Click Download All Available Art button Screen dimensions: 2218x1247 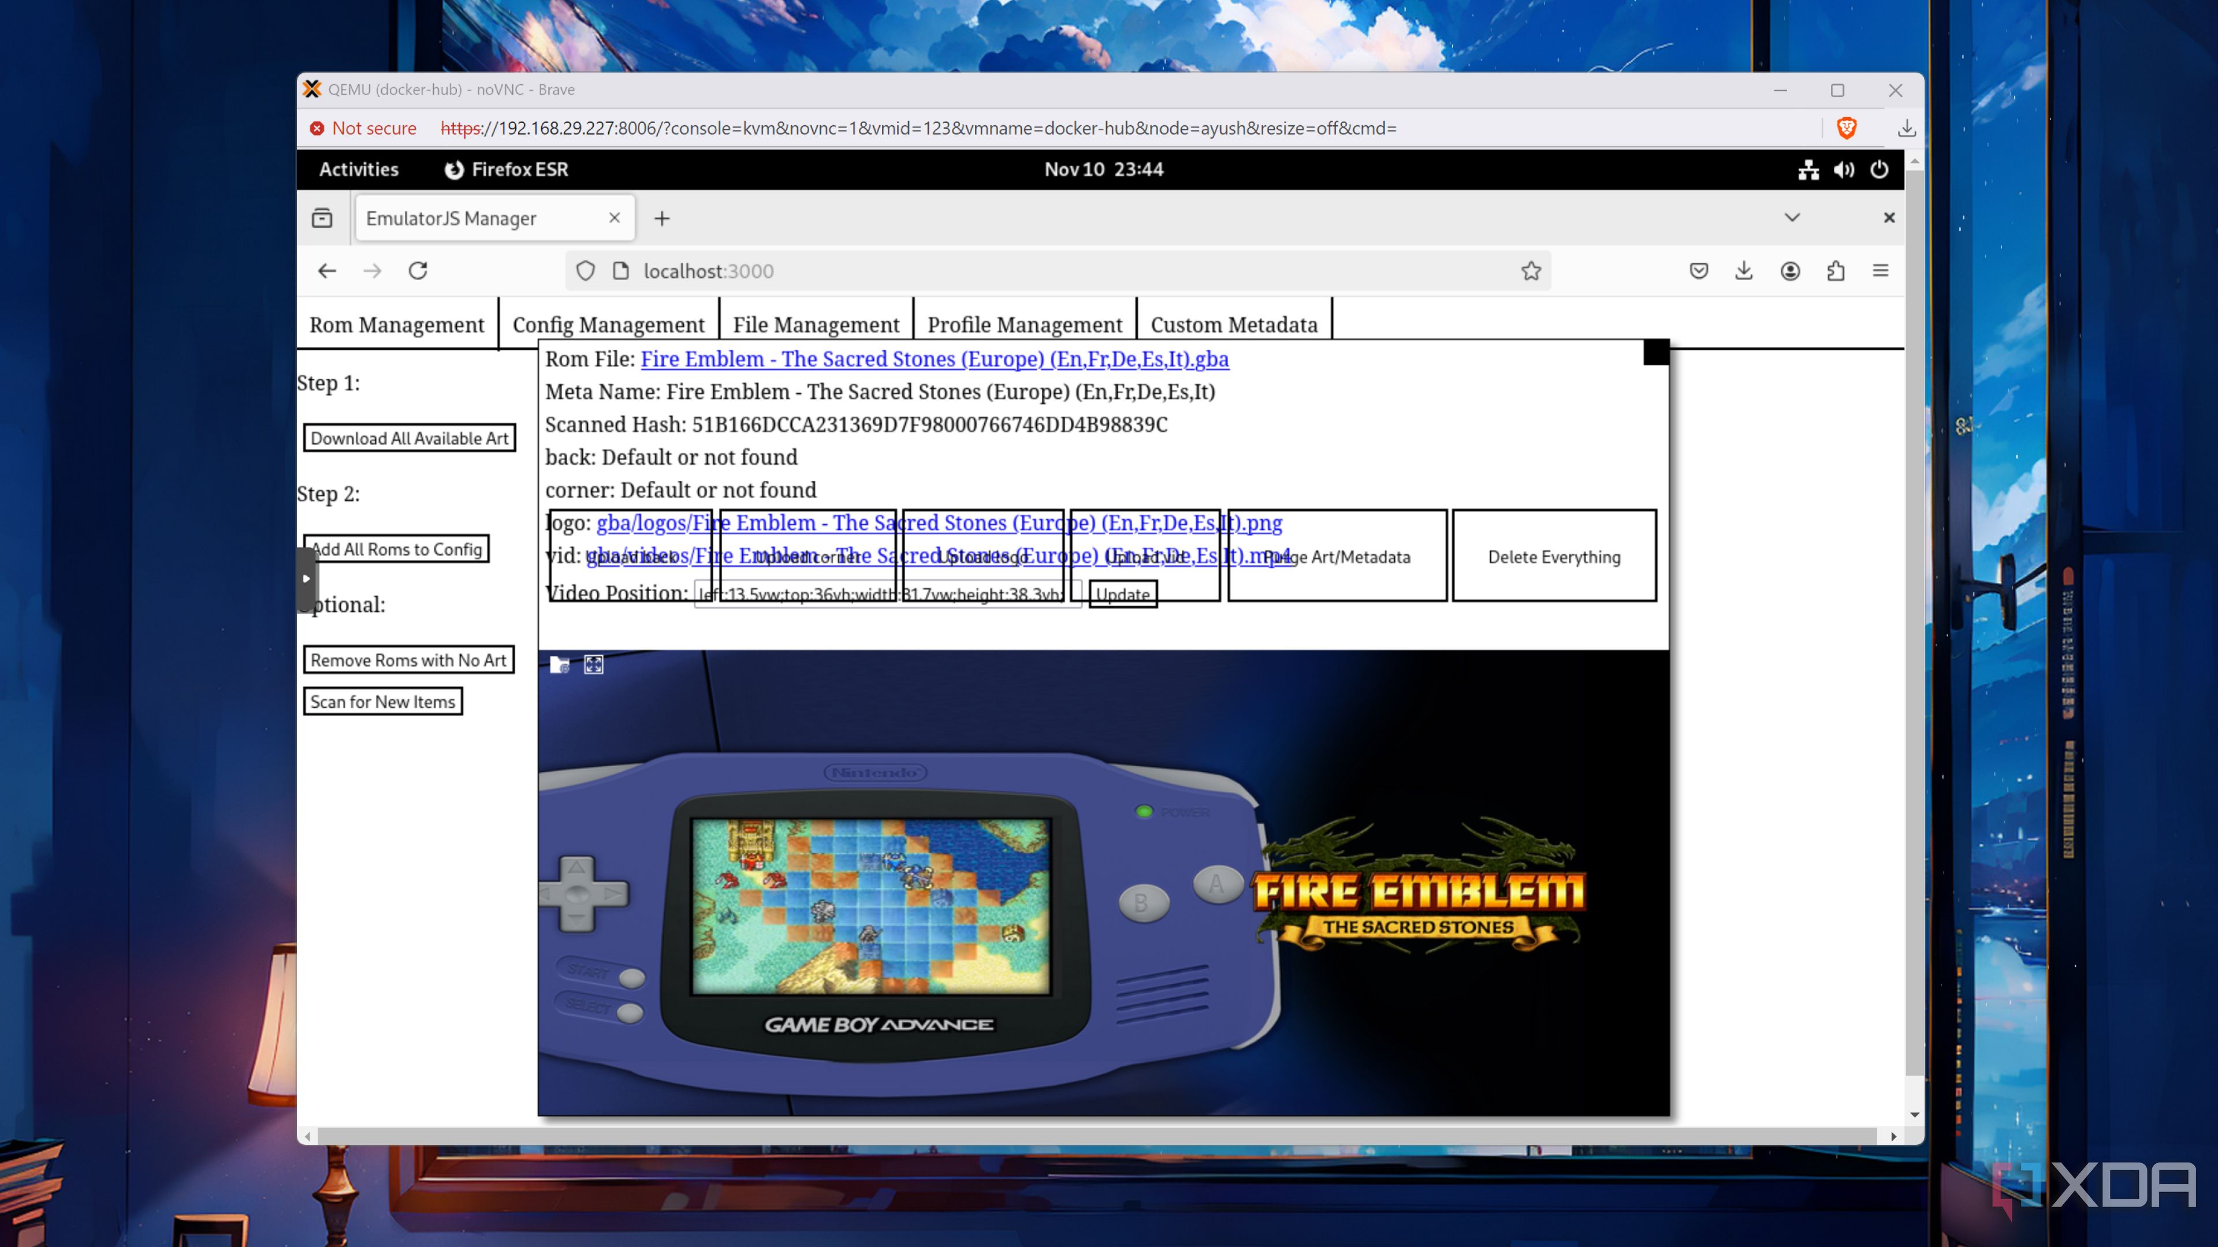[409, 438]
